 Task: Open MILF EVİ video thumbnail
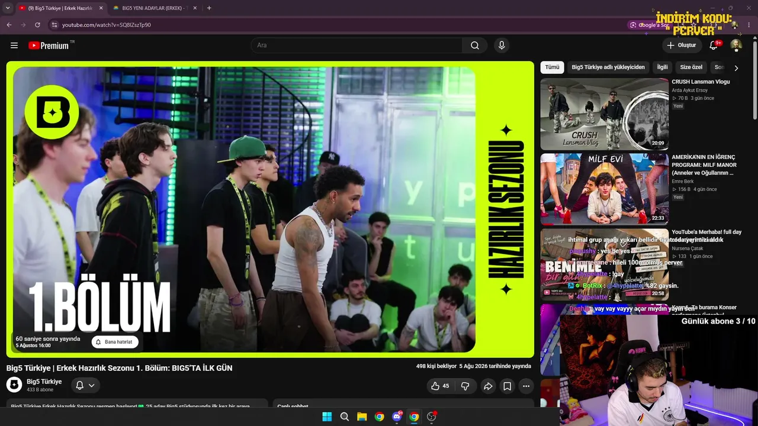pyautogui.click(x=604, y=189)
